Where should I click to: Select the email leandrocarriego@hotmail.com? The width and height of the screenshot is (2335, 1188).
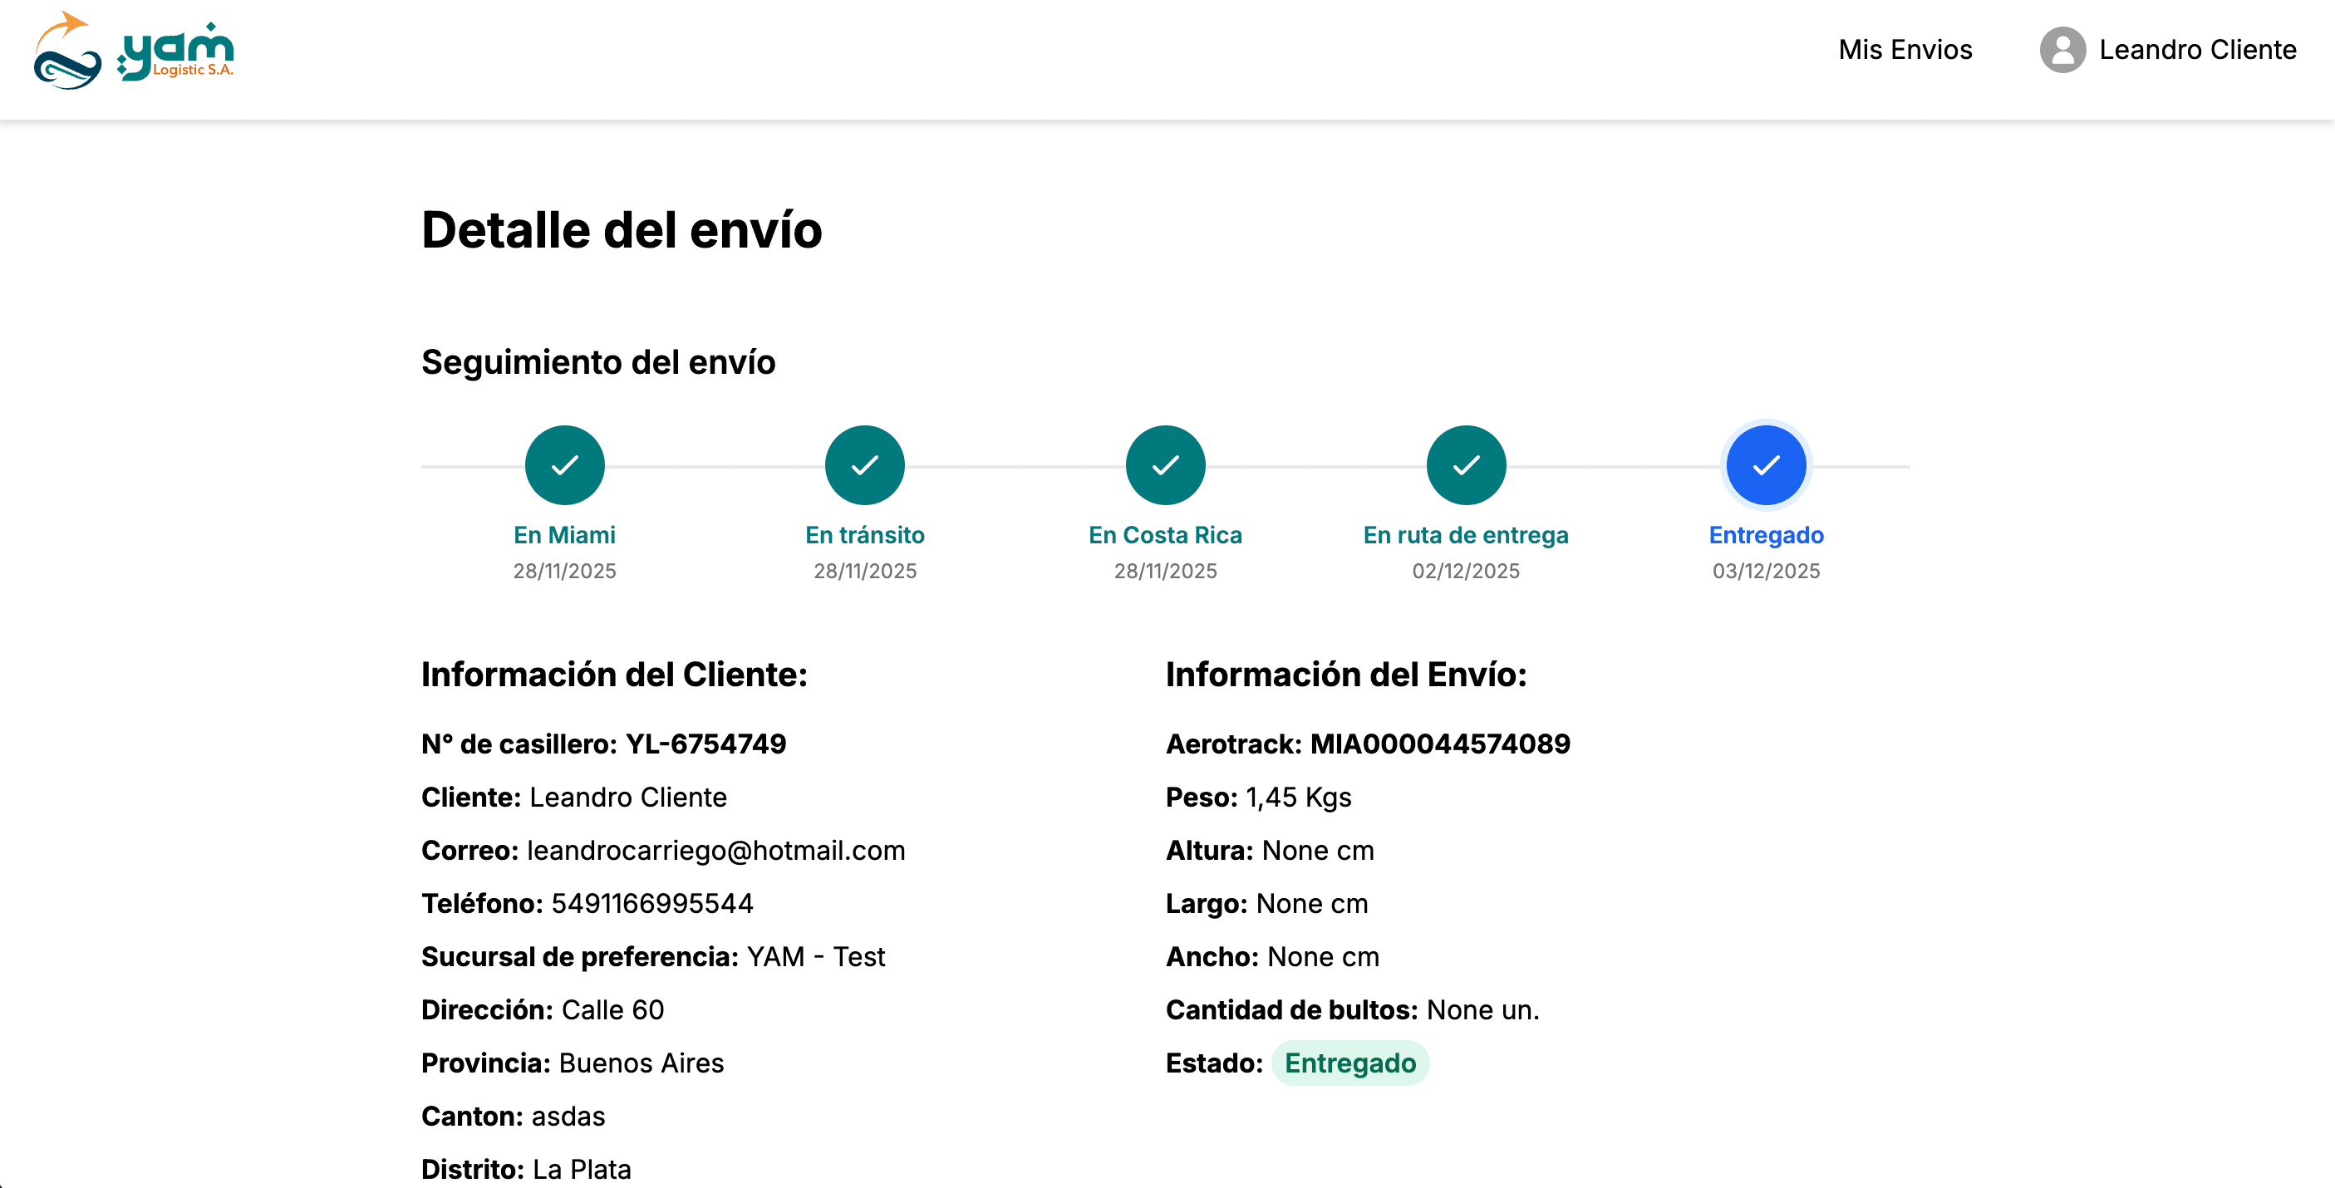coord(715,850)
